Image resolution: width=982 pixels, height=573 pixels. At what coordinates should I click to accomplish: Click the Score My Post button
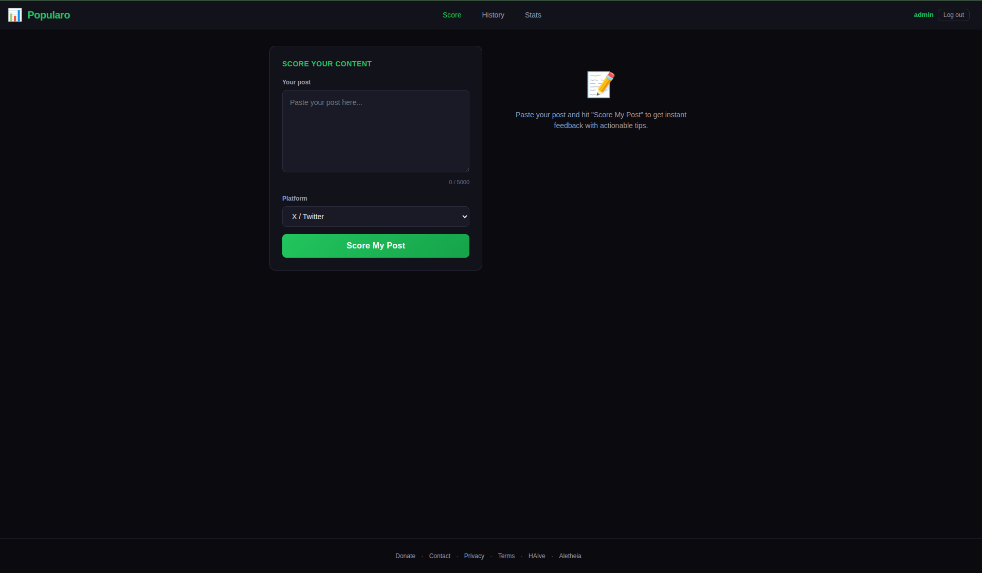tap(375, 245)
